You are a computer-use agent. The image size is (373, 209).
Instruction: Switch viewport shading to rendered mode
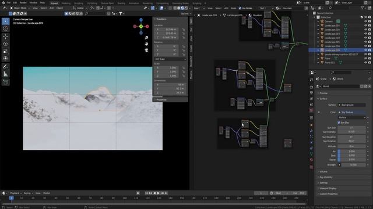coord(186,8)
